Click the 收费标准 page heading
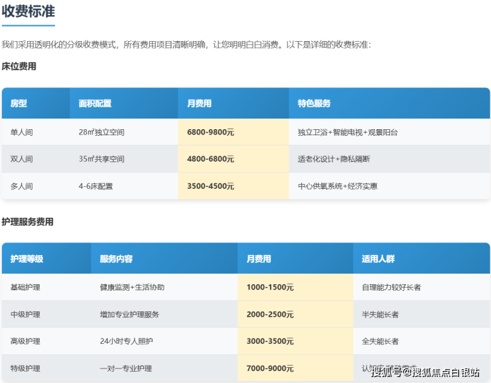Viewport: 491px width, 383px height. click(x=29, y=11)
